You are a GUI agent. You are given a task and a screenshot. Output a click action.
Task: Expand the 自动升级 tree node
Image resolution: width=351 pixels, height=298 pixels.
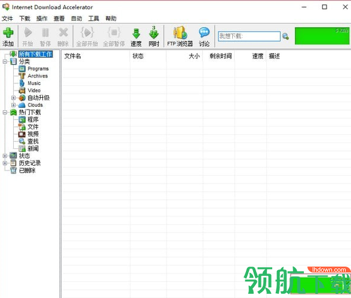13,98
